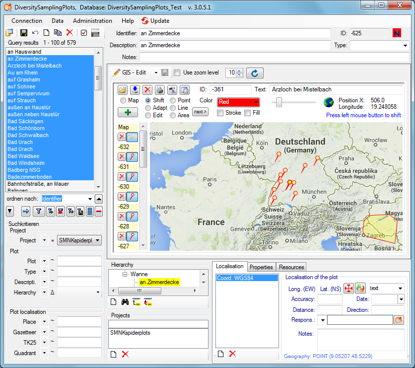The width and height of the screenshot is (415, 368).
Task: Delete the plot with the red X toolbar icon
Action: click(x=69, y=33)
